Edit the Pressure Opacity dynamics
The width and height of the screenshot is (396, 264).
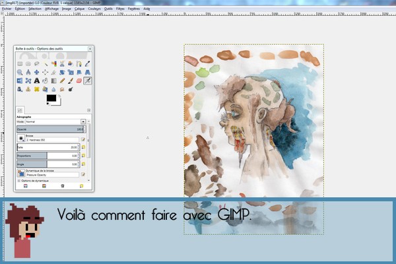pos(83,174)
